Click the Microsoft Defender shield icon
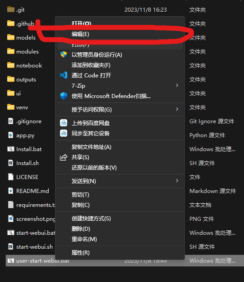 (x=64, y=96)
